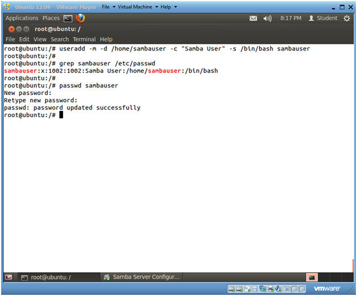
Task: Click the printer device icon
Action: pos(271,289)
